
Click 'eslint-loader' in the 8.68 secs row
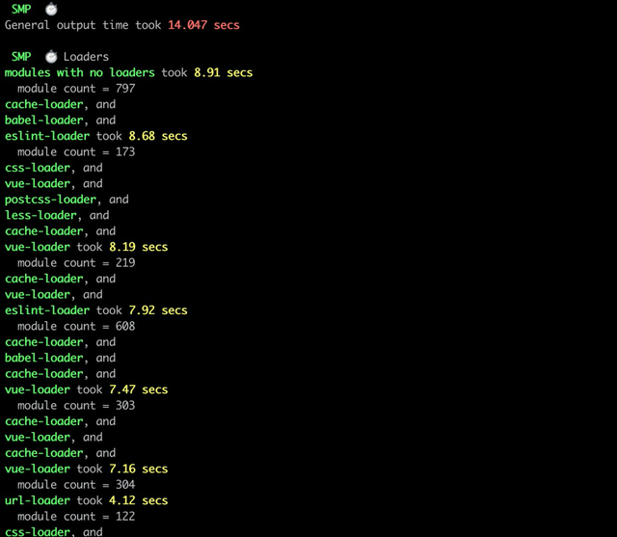(47, 136)
